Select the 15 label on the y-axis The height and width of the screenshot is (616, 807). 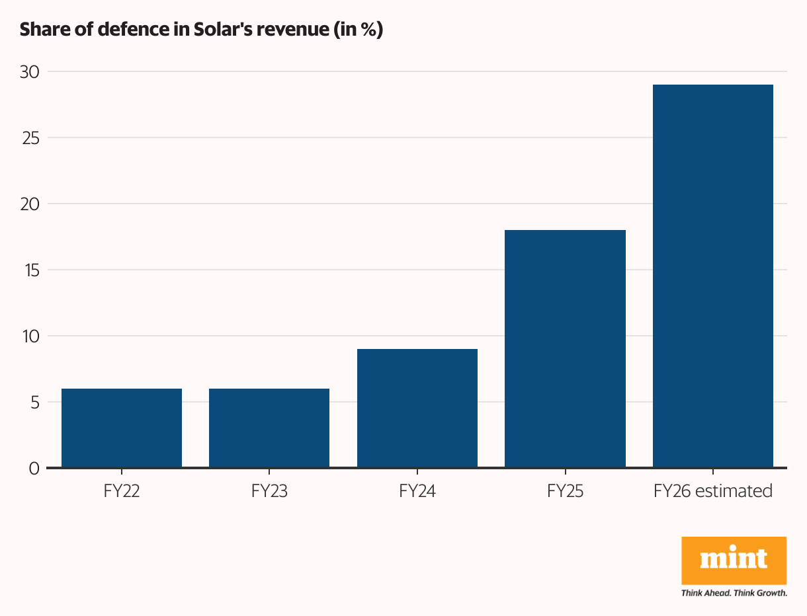click(x=30, y=270)
